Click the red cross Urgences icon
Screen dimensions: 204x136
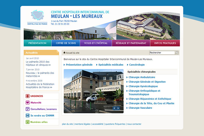coord(27,96)
